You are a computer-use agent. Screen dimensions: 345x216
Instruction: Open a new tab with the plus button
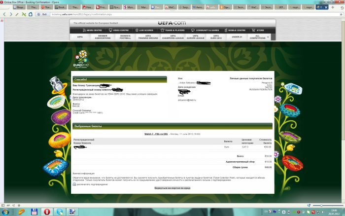pos(333,7)
